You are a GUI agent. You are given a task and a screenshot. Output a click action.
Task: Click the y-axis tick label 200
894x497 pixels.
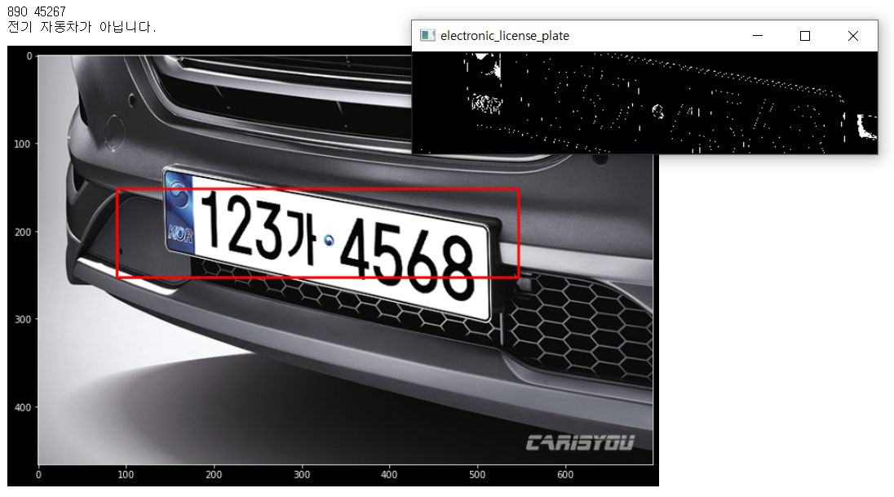click(22, 232)
